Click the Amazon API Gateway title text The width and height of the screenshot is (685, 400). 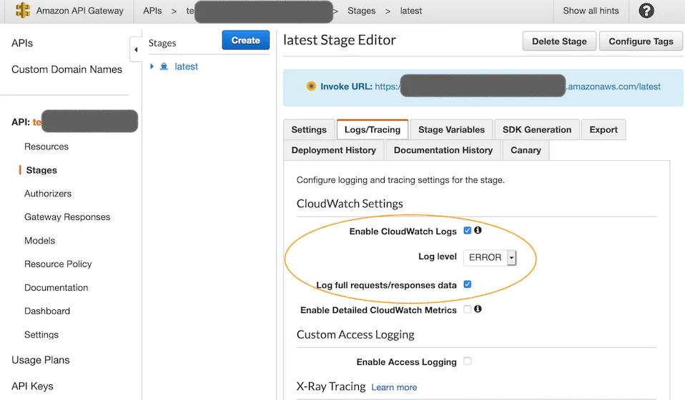tap(80, 11)
